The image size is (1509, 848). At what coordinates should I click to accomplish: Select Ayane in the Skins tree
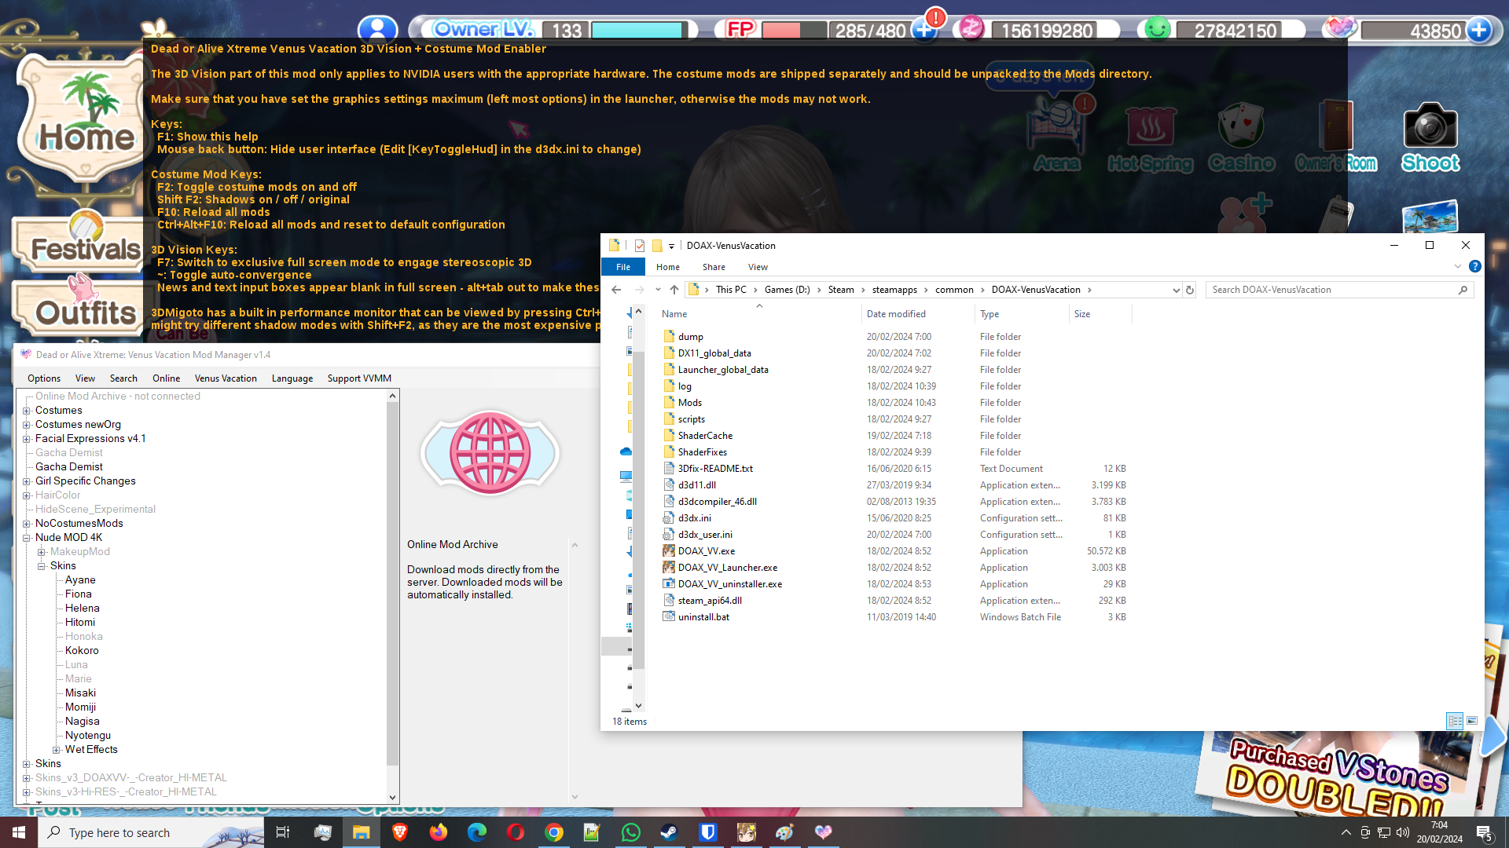[x=80, y=580]
